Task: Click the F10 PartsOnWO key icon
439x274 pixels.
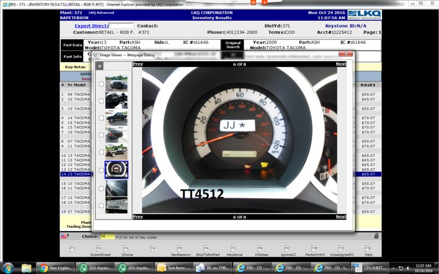Action: pos(314,248)
